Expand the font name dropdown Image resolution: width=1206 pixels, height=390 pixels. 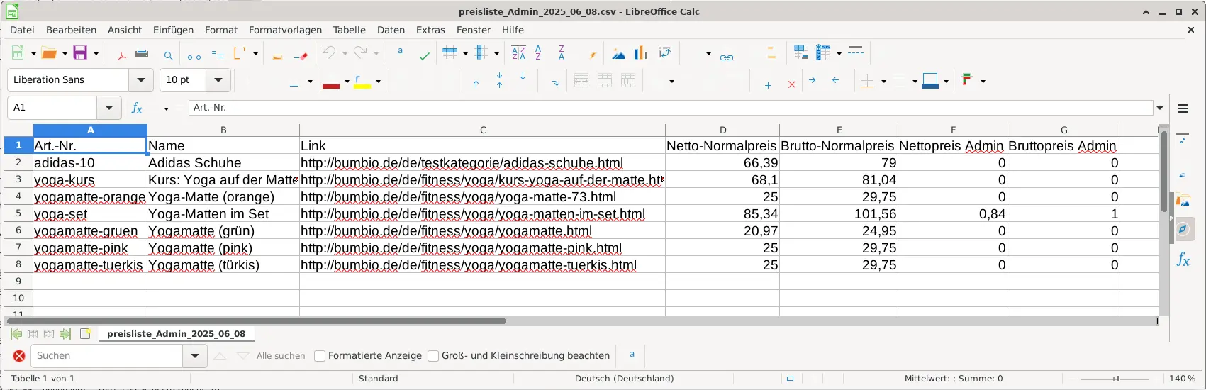[140, 80]
